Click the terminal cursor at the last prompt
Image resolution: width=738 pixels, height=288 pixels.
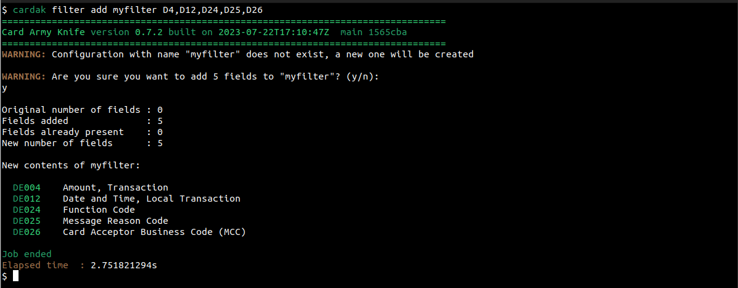point(15,276)
